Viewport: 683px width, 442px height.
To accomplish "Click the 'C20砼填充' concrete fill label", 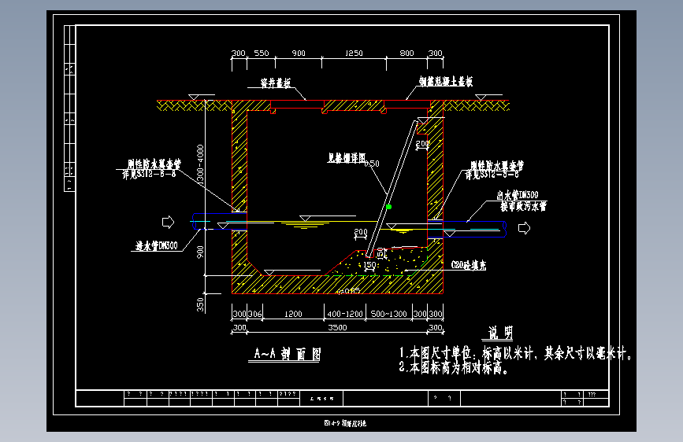I will (x=469, y=265).
